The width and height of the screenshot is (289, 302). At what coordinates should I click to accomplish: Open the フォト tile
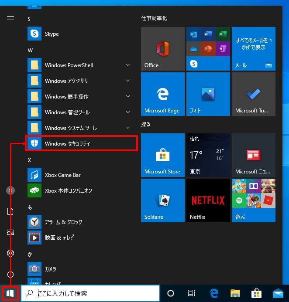point(208,94)
